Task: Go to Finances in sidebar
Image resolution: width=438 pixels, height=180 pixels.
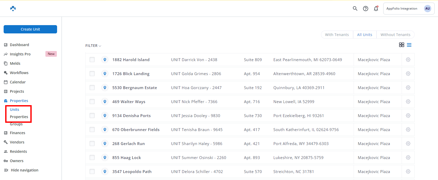Action: click(x=15, y=133)
